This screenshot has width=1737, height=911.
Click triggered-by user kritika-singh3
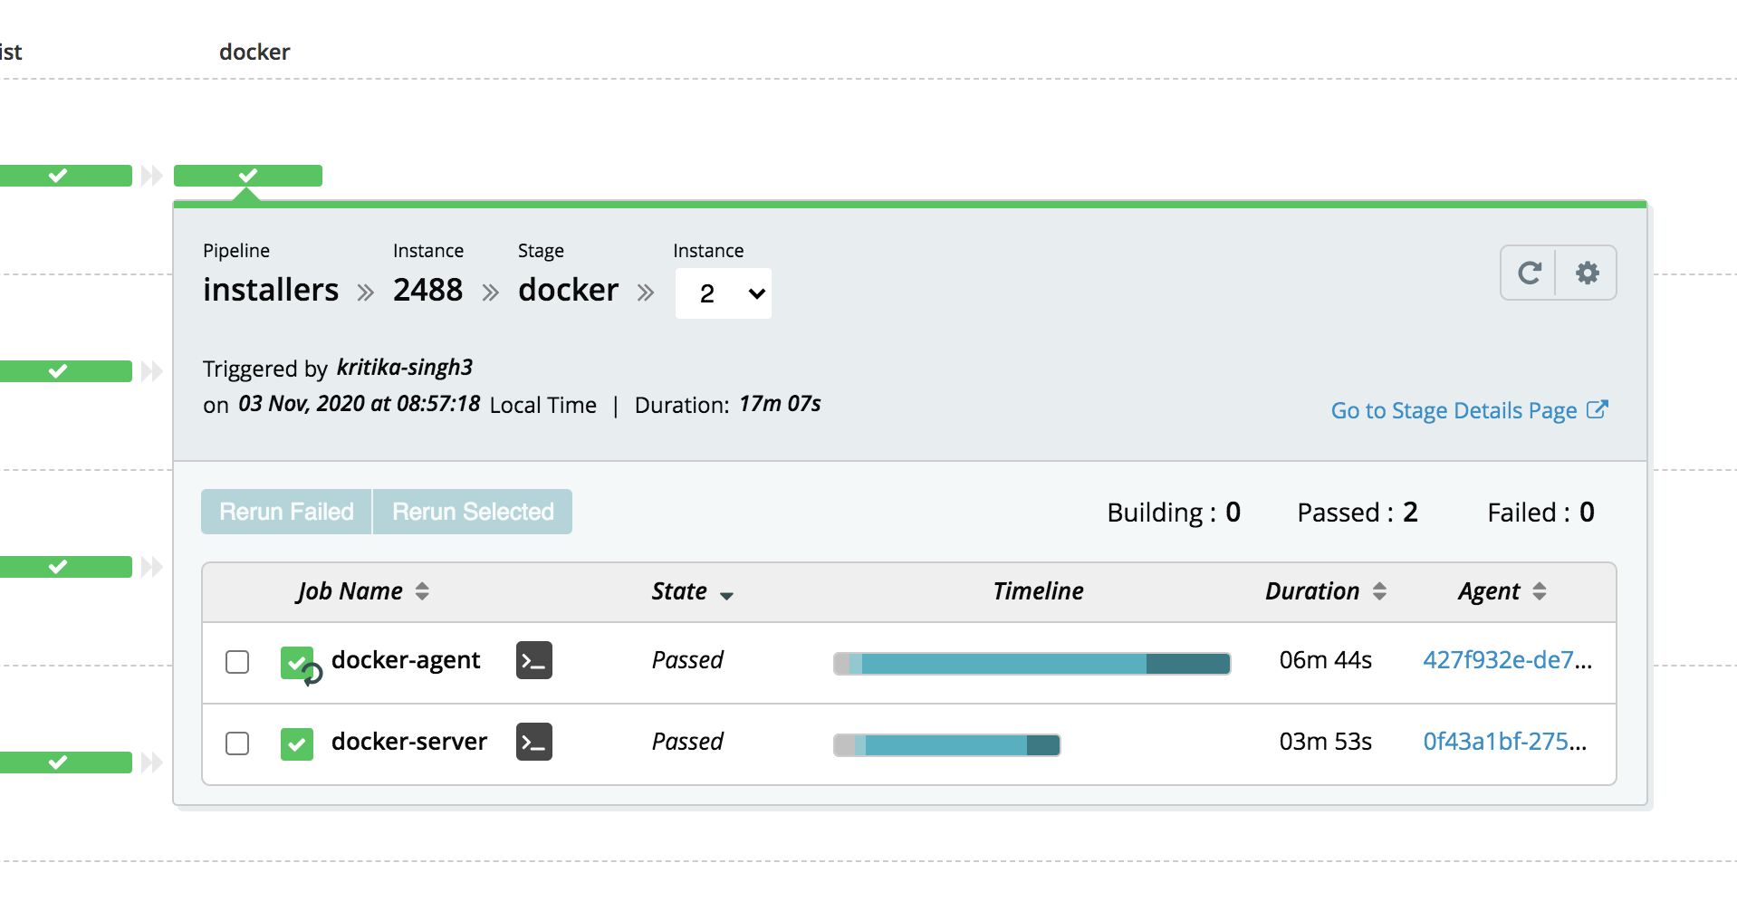pos(405,368)
